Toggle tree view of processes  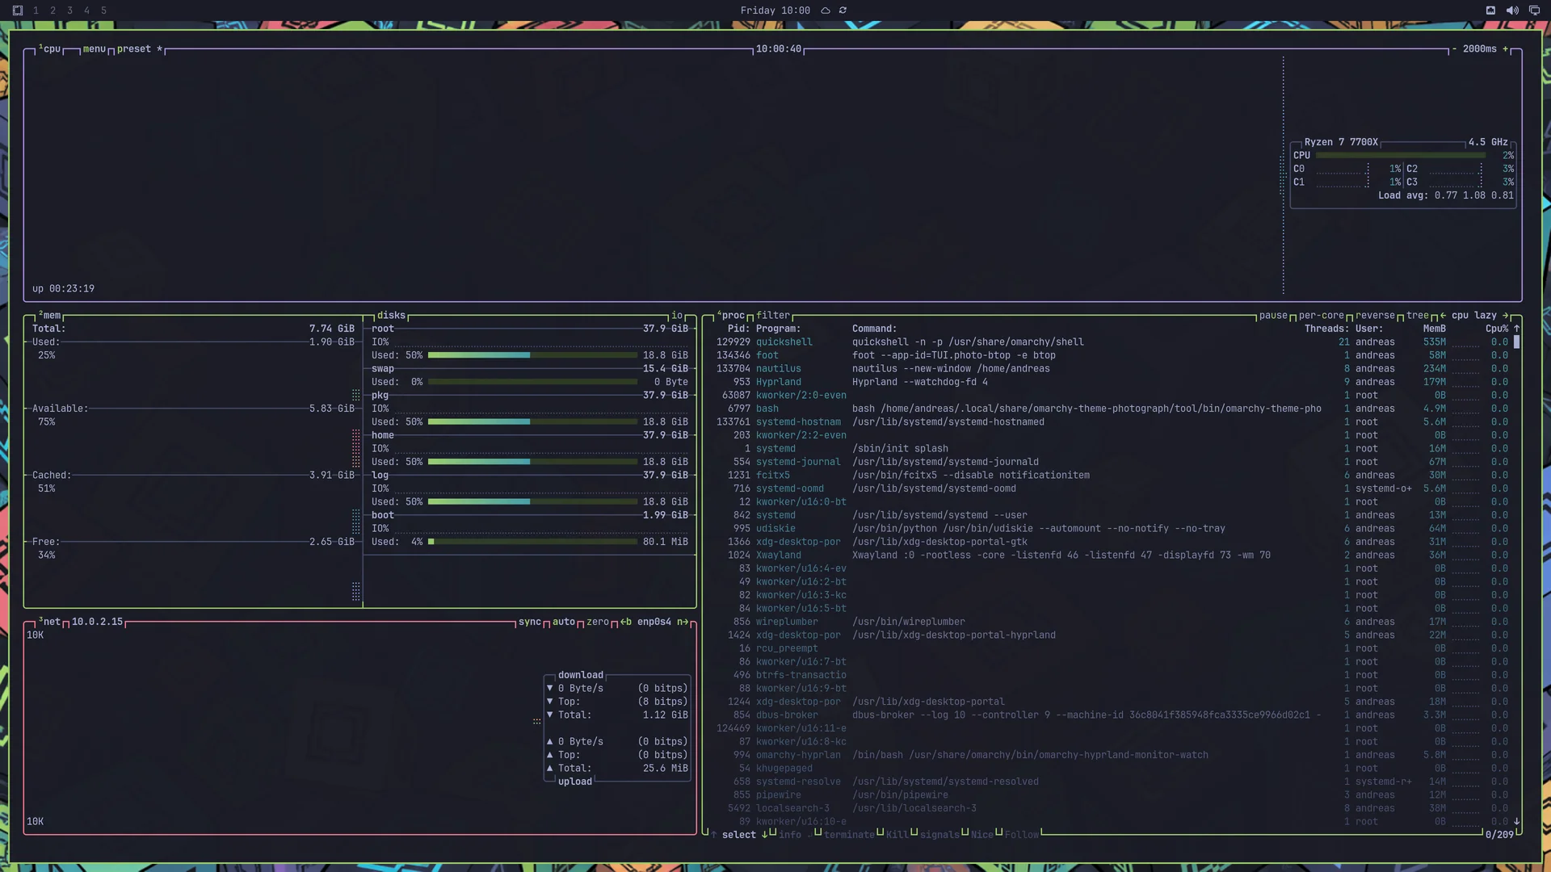(1418, 316)
